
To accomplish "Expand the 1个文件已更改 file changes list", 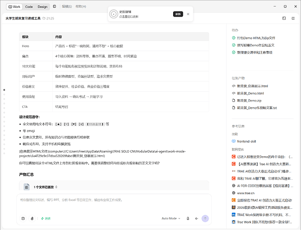I will (46, 187).
